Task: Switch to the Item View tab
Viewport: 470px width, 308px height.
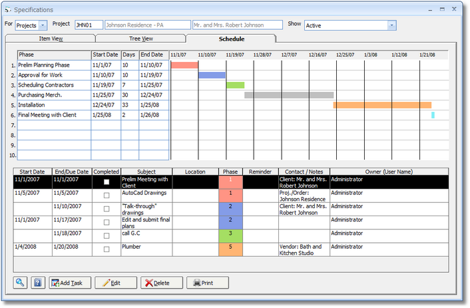Action: 51,39
